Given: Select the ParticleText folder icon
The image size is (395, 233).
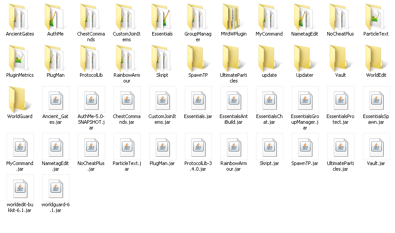Looking at the screenshot, I should [x=376, y=17].
